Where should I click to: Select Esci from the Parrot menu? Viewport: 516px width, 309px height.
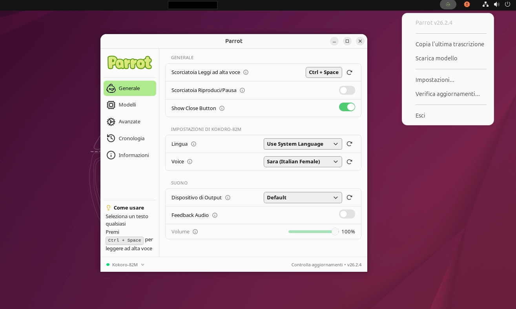tap(420, 115)
